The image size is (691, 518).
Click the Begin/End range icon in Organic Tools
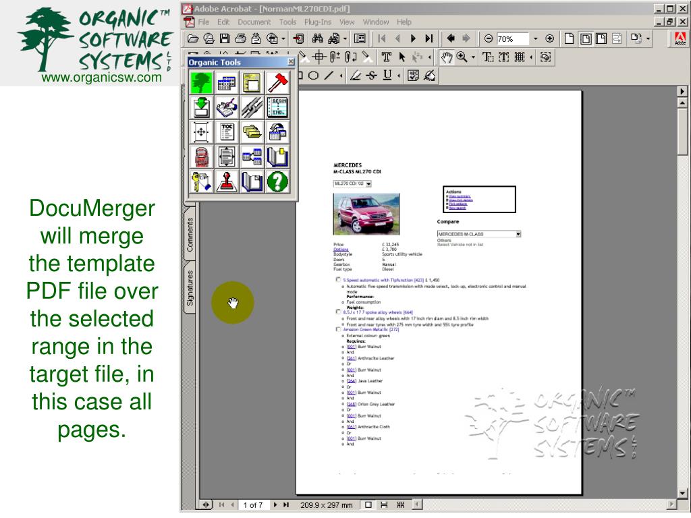[x=277, y=107]
